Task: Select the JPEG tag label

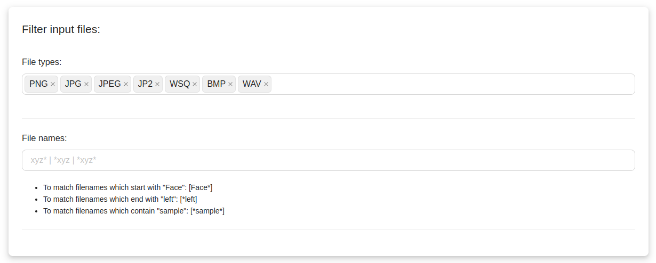Action: 109,84
